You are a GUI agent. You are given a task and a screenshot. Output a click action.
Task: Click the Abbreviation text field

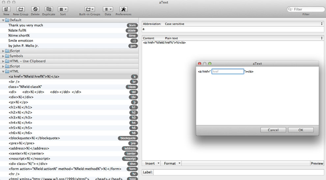pyautogui.click(x=233, y=29)
